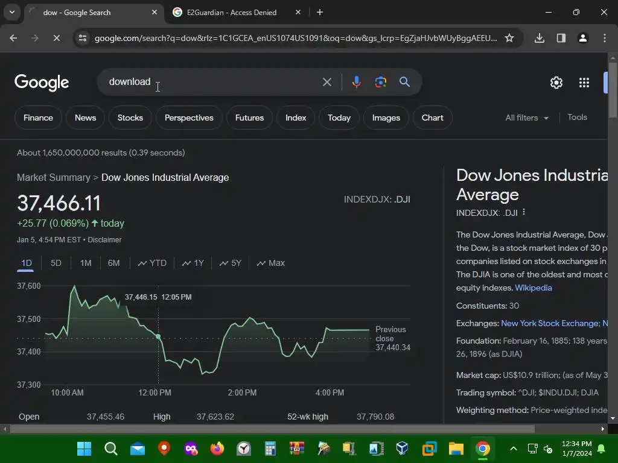
Task: Go to the Google logo homepage
Action: 42,83
